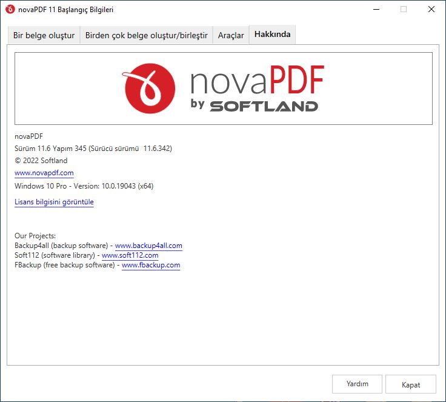Visit www.backup4all.com link
The height and width of the screenshot is (402, 446).
pyautogui.click(x=148, y=246)
